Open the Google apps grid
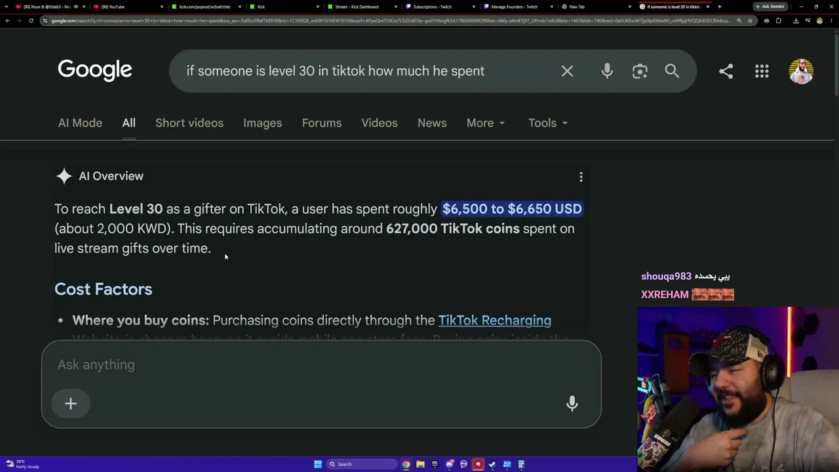The height and width of the screenshot is (472, 839). [x=762, y=71]
